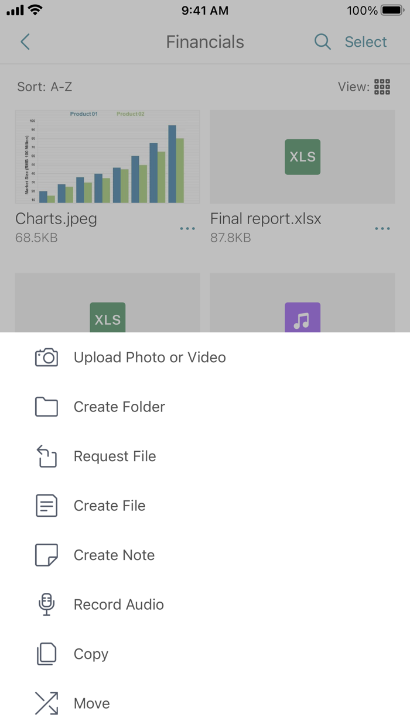Choose Upload Photo or Video action
The width and height of the screenshot is (410, 728).
(149, 357)
